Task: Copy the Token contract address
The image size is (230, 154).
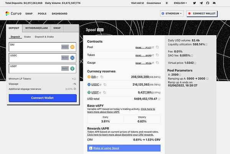Action: point(158,55)
